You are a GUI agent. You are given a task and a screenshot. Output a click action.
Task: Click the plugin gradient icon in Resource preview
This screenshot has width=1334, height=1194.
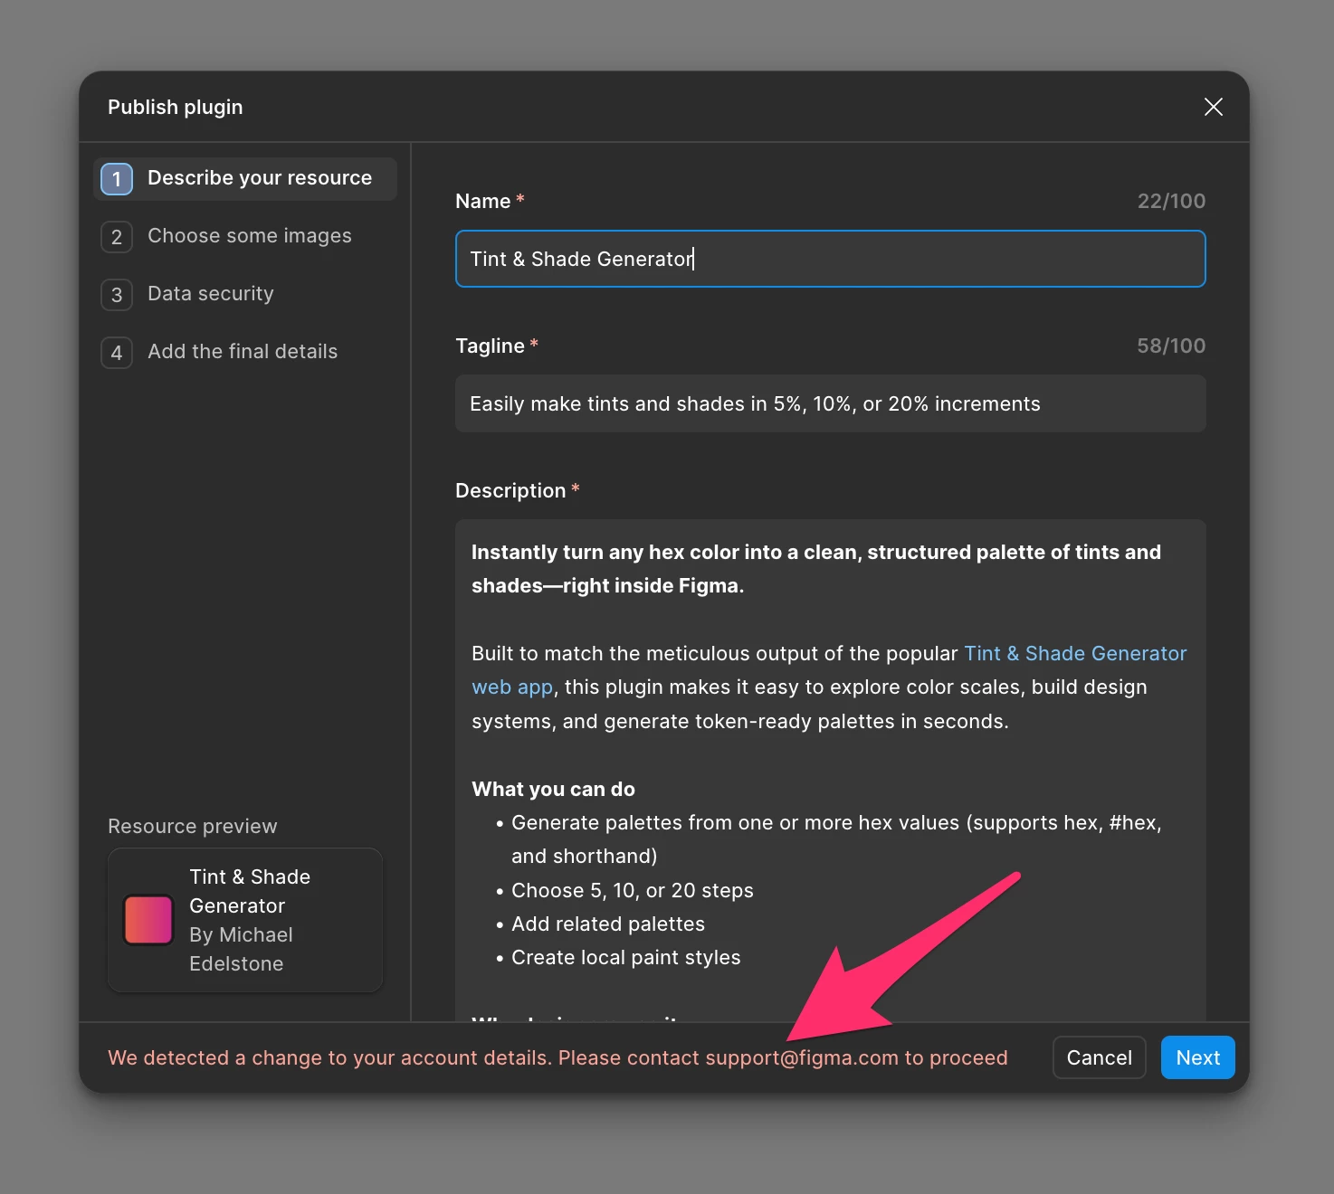coord(148,920)
